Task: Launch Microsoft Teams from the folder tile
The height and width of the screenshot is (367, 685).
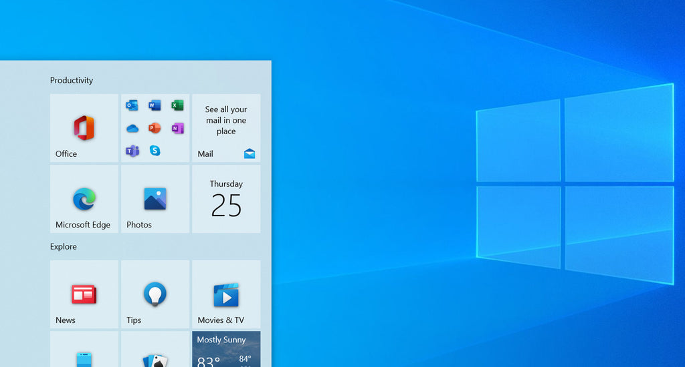Action: coord(132,151)
